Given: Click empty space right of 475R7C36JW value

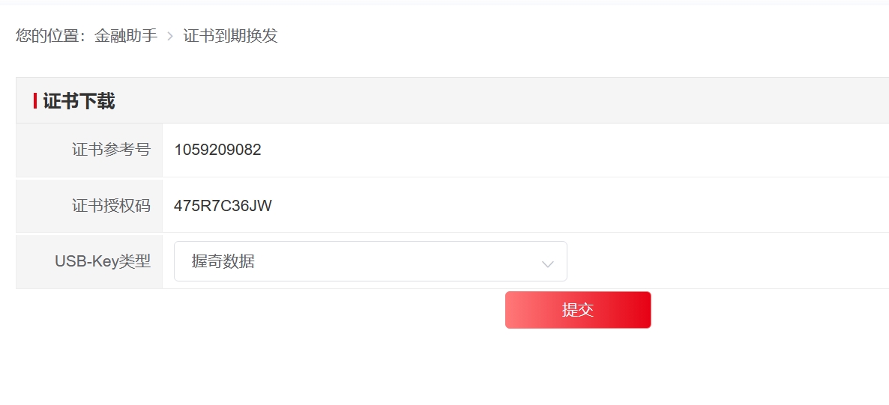Looking at the screenshot, I should [x=567, y=206].
